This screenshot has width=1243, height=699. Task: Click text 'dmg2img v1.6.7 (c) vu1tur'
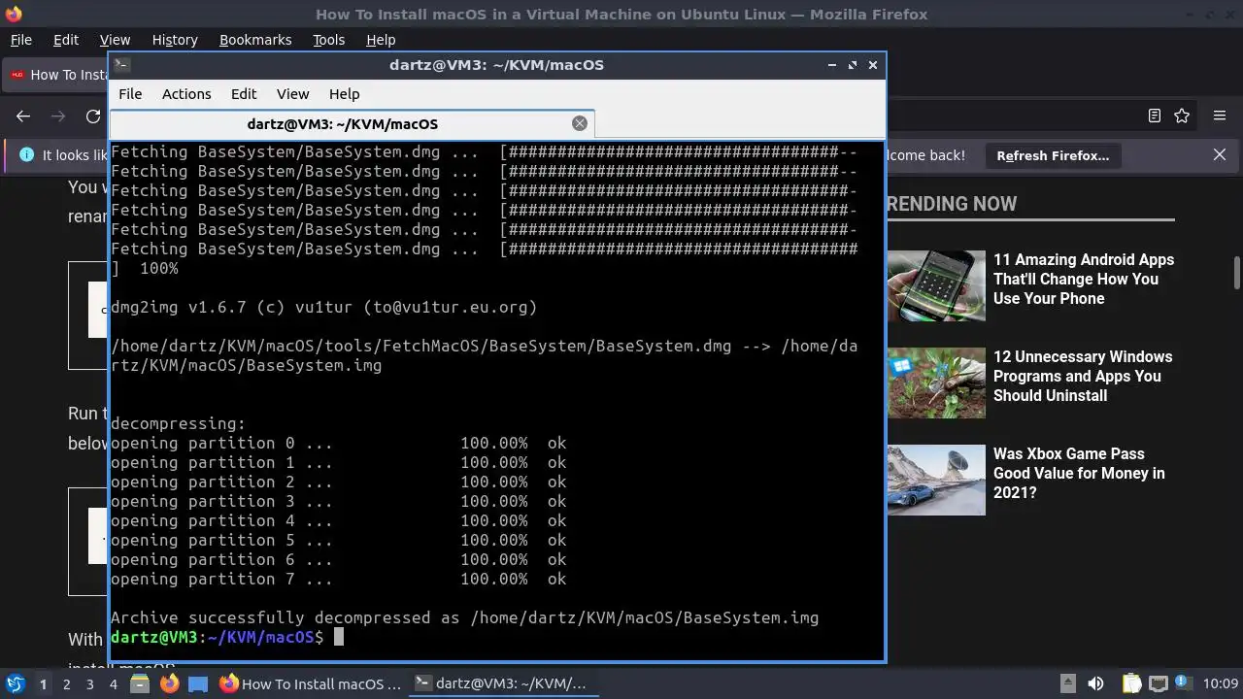(232, 307)
